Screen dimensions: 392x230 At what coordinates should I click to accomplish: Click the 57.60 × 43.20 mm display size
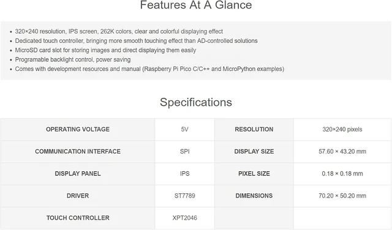pos(342,152)
